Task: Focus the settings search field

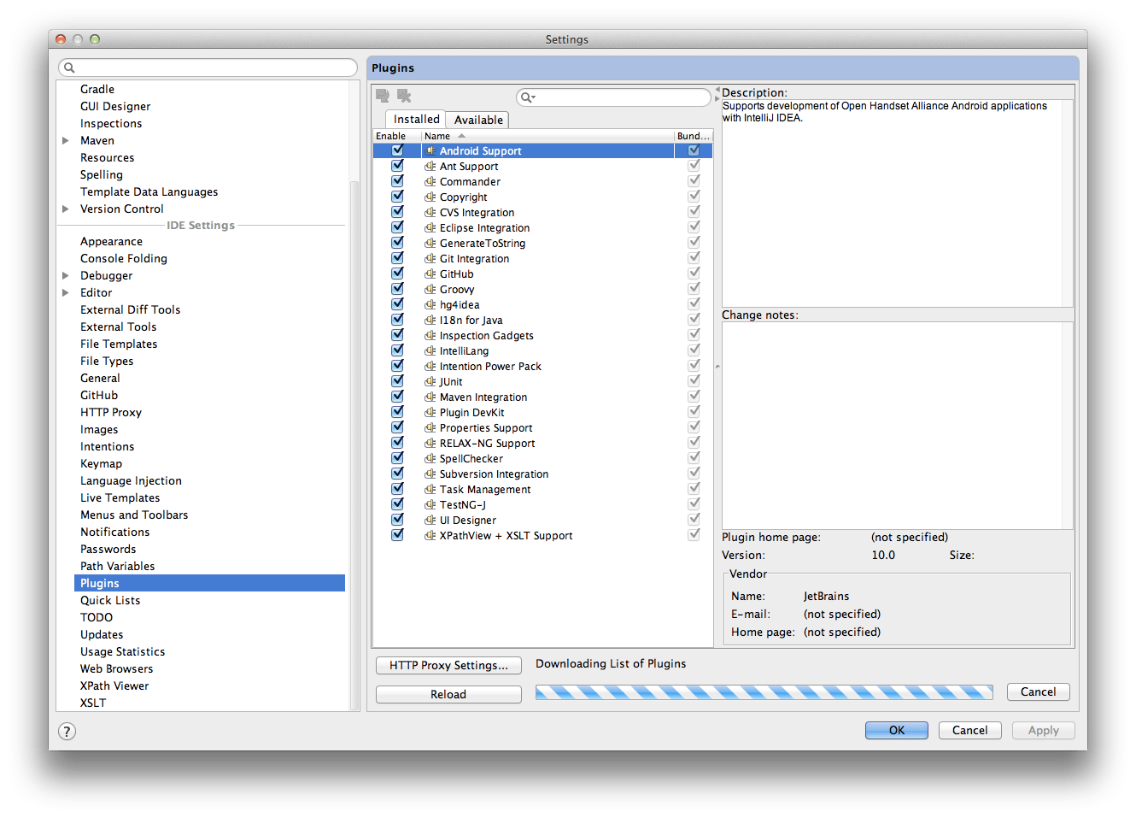Action: 208,68
